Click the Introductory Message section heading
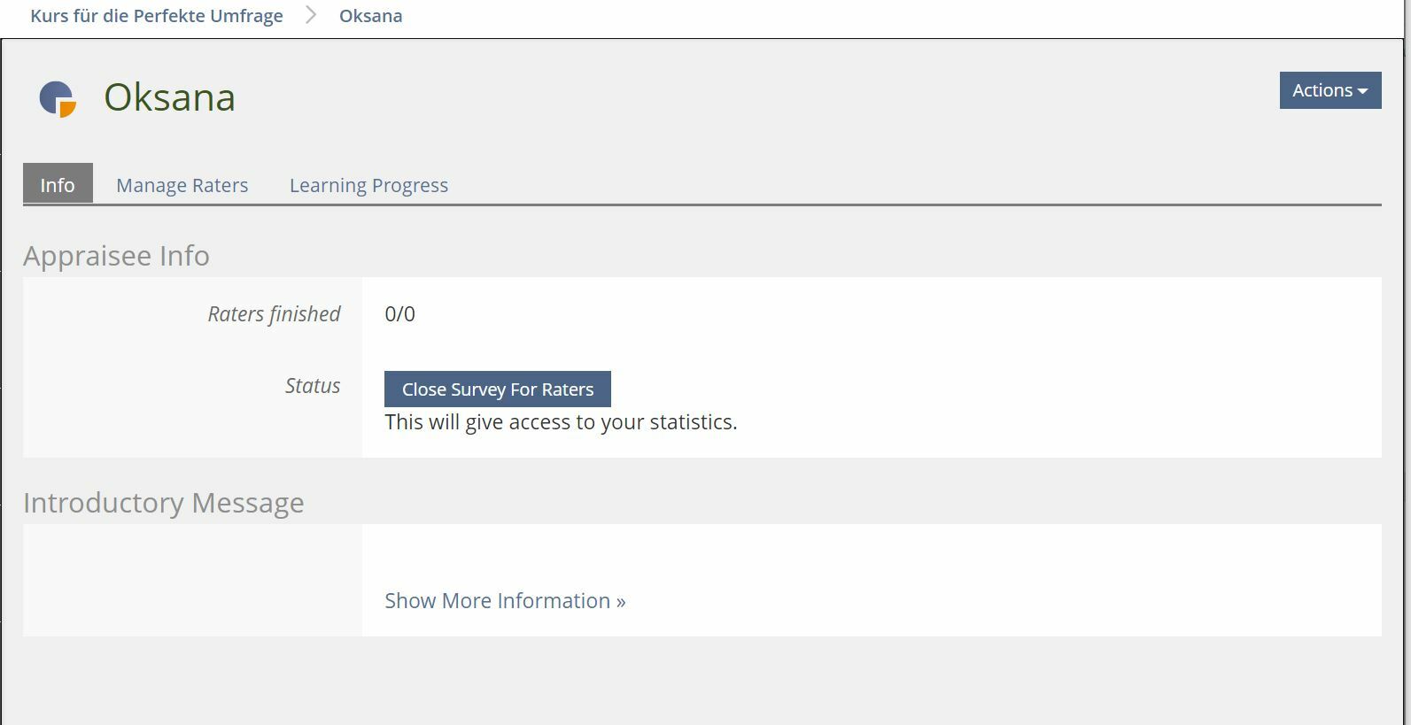Image resolution: width=1411 pixels, height=725 pixels. (164, 503)
